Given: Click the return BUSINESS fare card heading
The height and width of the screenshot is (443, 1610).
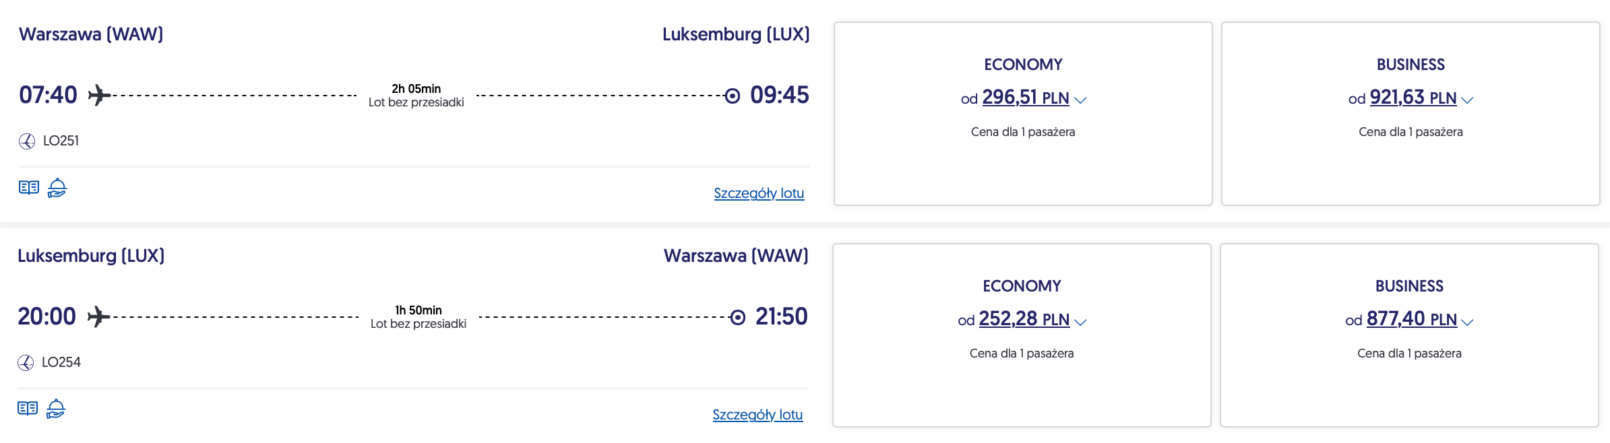Looking at the screenshot, I should (1409, 286).
